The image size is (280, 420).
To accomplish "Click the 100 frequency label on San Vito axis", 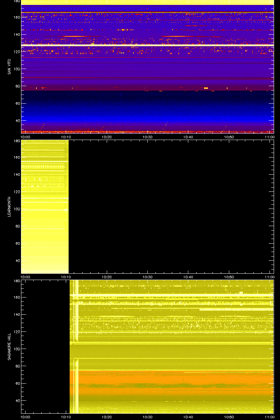I will pyautogui.click(x=16, y=69).
